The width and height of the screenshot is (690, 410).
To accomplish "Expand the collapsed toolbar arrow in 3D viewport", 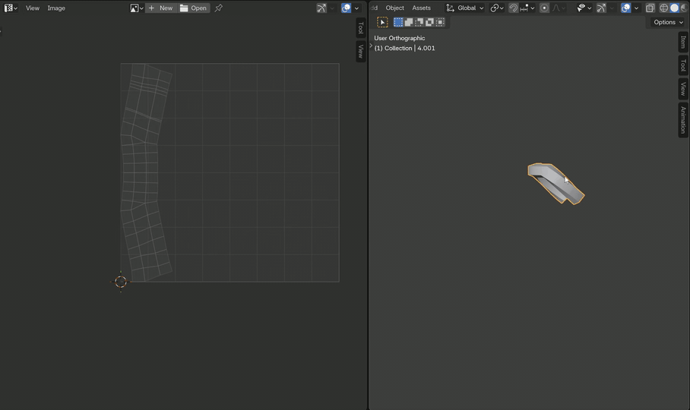I will coord(371,46).
